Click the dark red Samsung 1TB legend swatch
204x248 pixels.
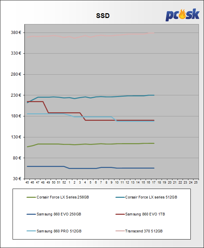point(120,214)
